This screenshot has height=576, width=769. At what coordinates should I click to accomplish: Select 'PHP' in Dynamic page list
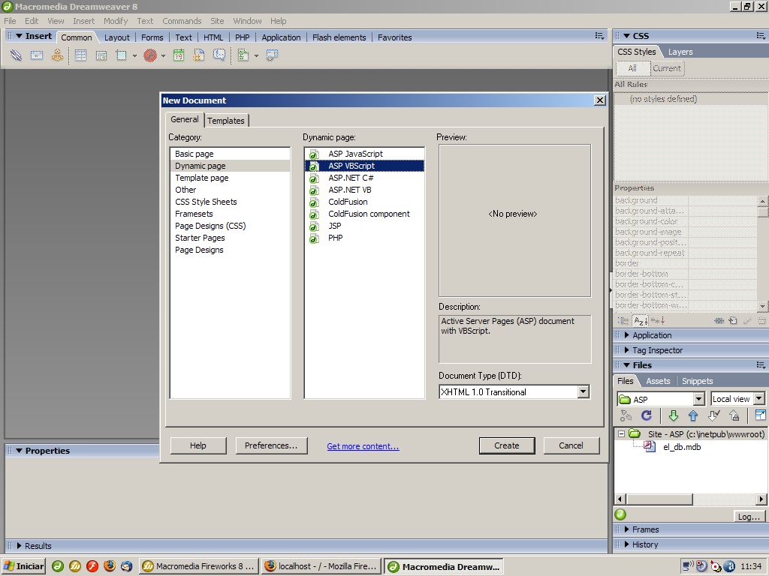(x=364, y=238)
